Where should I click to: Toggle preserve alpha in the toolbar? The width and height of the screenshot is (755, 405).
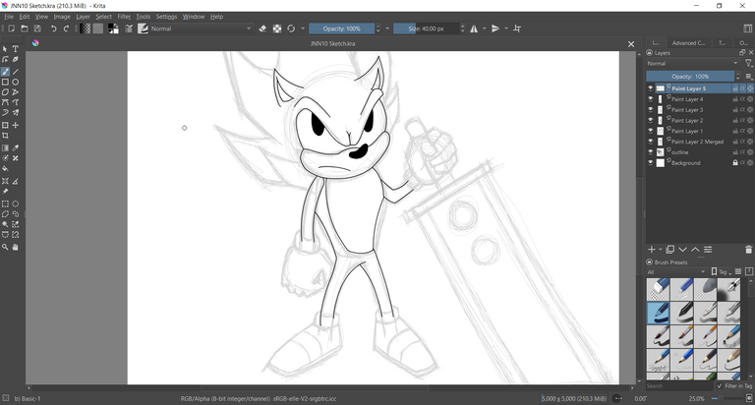(277, 29)
